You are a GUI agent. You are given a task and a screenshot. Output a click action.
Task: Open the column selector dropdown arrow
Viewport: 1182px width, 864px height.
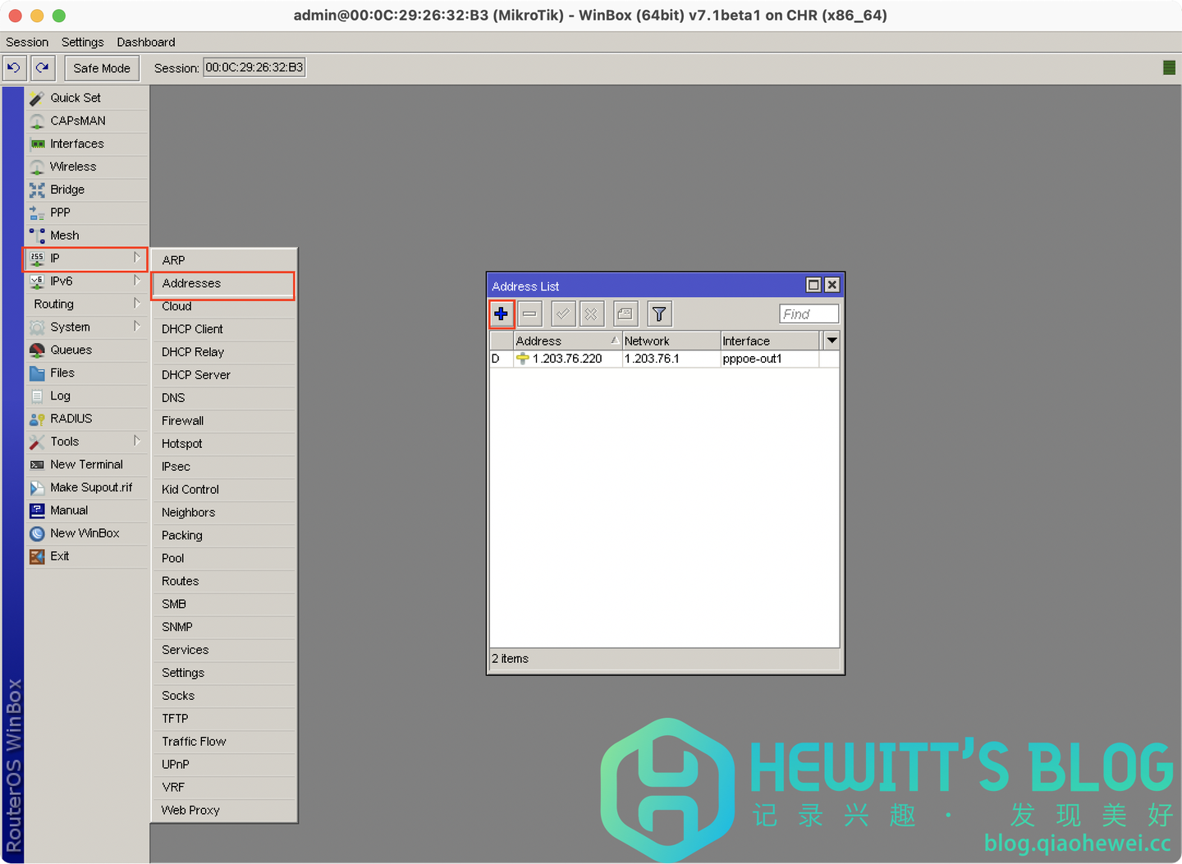pyautogui.click(x=832, y=341)
